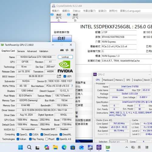Switch to GPU-Z via the taskbar icon
This screenshot has height=152, width=152.
click(108, 147)
